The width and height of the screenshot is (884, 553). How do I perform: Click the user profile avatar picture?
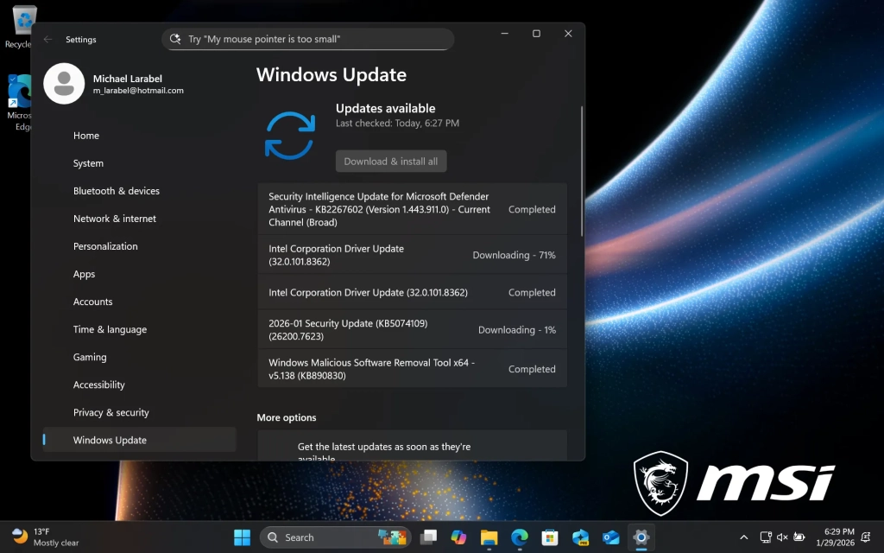pos(64,84)
